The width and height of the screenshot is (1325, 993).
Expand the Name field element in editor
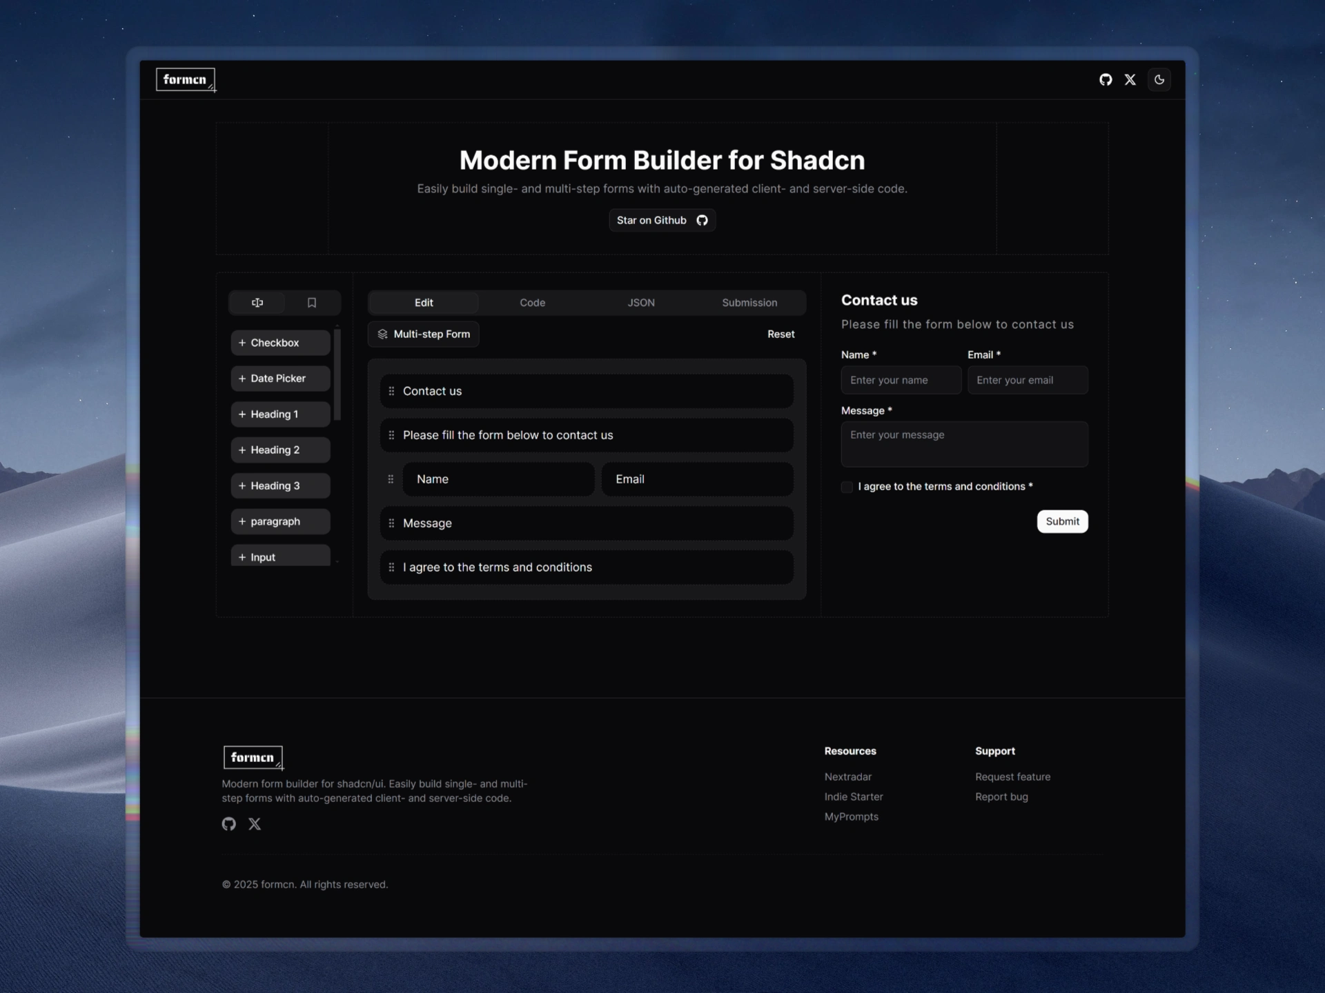click(498, 479)
